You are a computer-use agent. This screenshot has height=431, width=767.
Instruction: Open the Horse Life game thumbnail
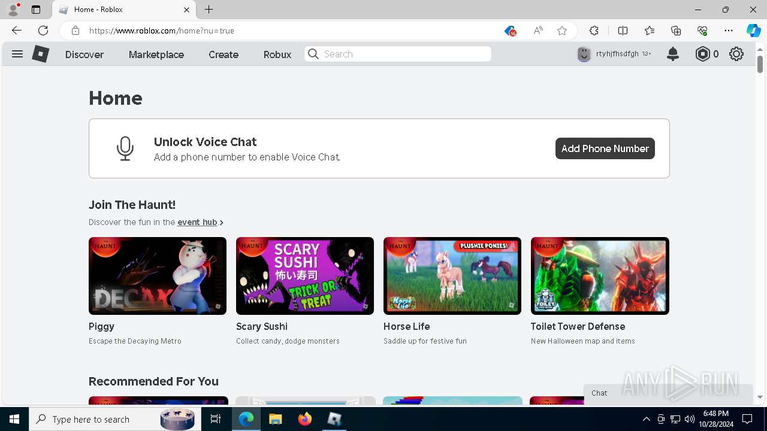tap(452, 276)
